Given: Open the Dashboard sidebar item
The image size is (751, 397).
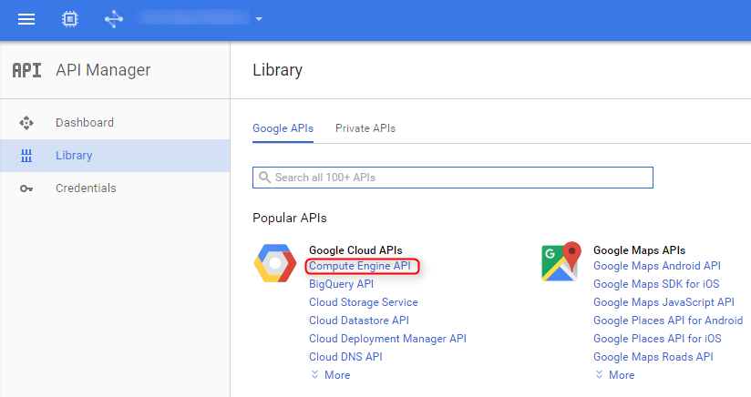Looking at the screenshot, I should (115, 123).
